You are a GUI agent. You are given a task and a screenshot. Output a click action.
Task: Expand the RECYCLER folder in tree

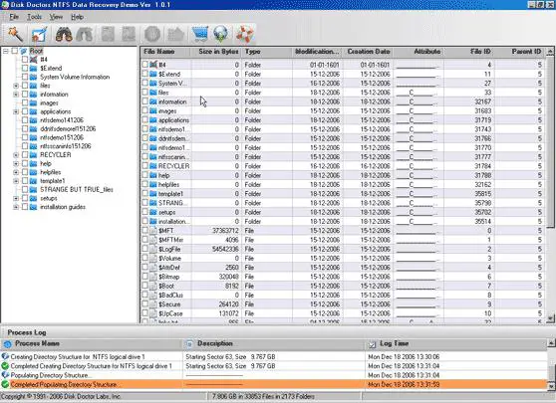pos(16,155)
